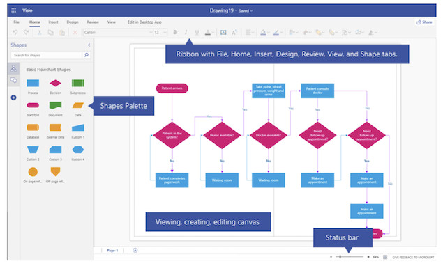The width and height of the screenshot is (443, 266).
Task: Select the flowchart stencil icon in sidebar
Action: click(x=13, y=68)
